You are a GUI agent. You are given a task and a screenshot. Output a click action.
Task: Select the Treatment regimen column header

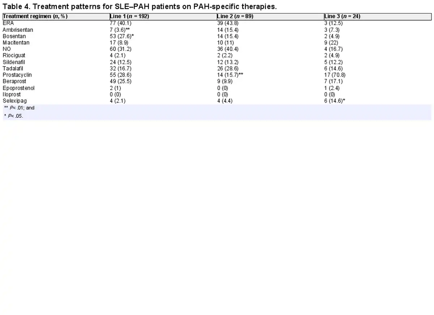pyautogui.click(x=35, y=16)
